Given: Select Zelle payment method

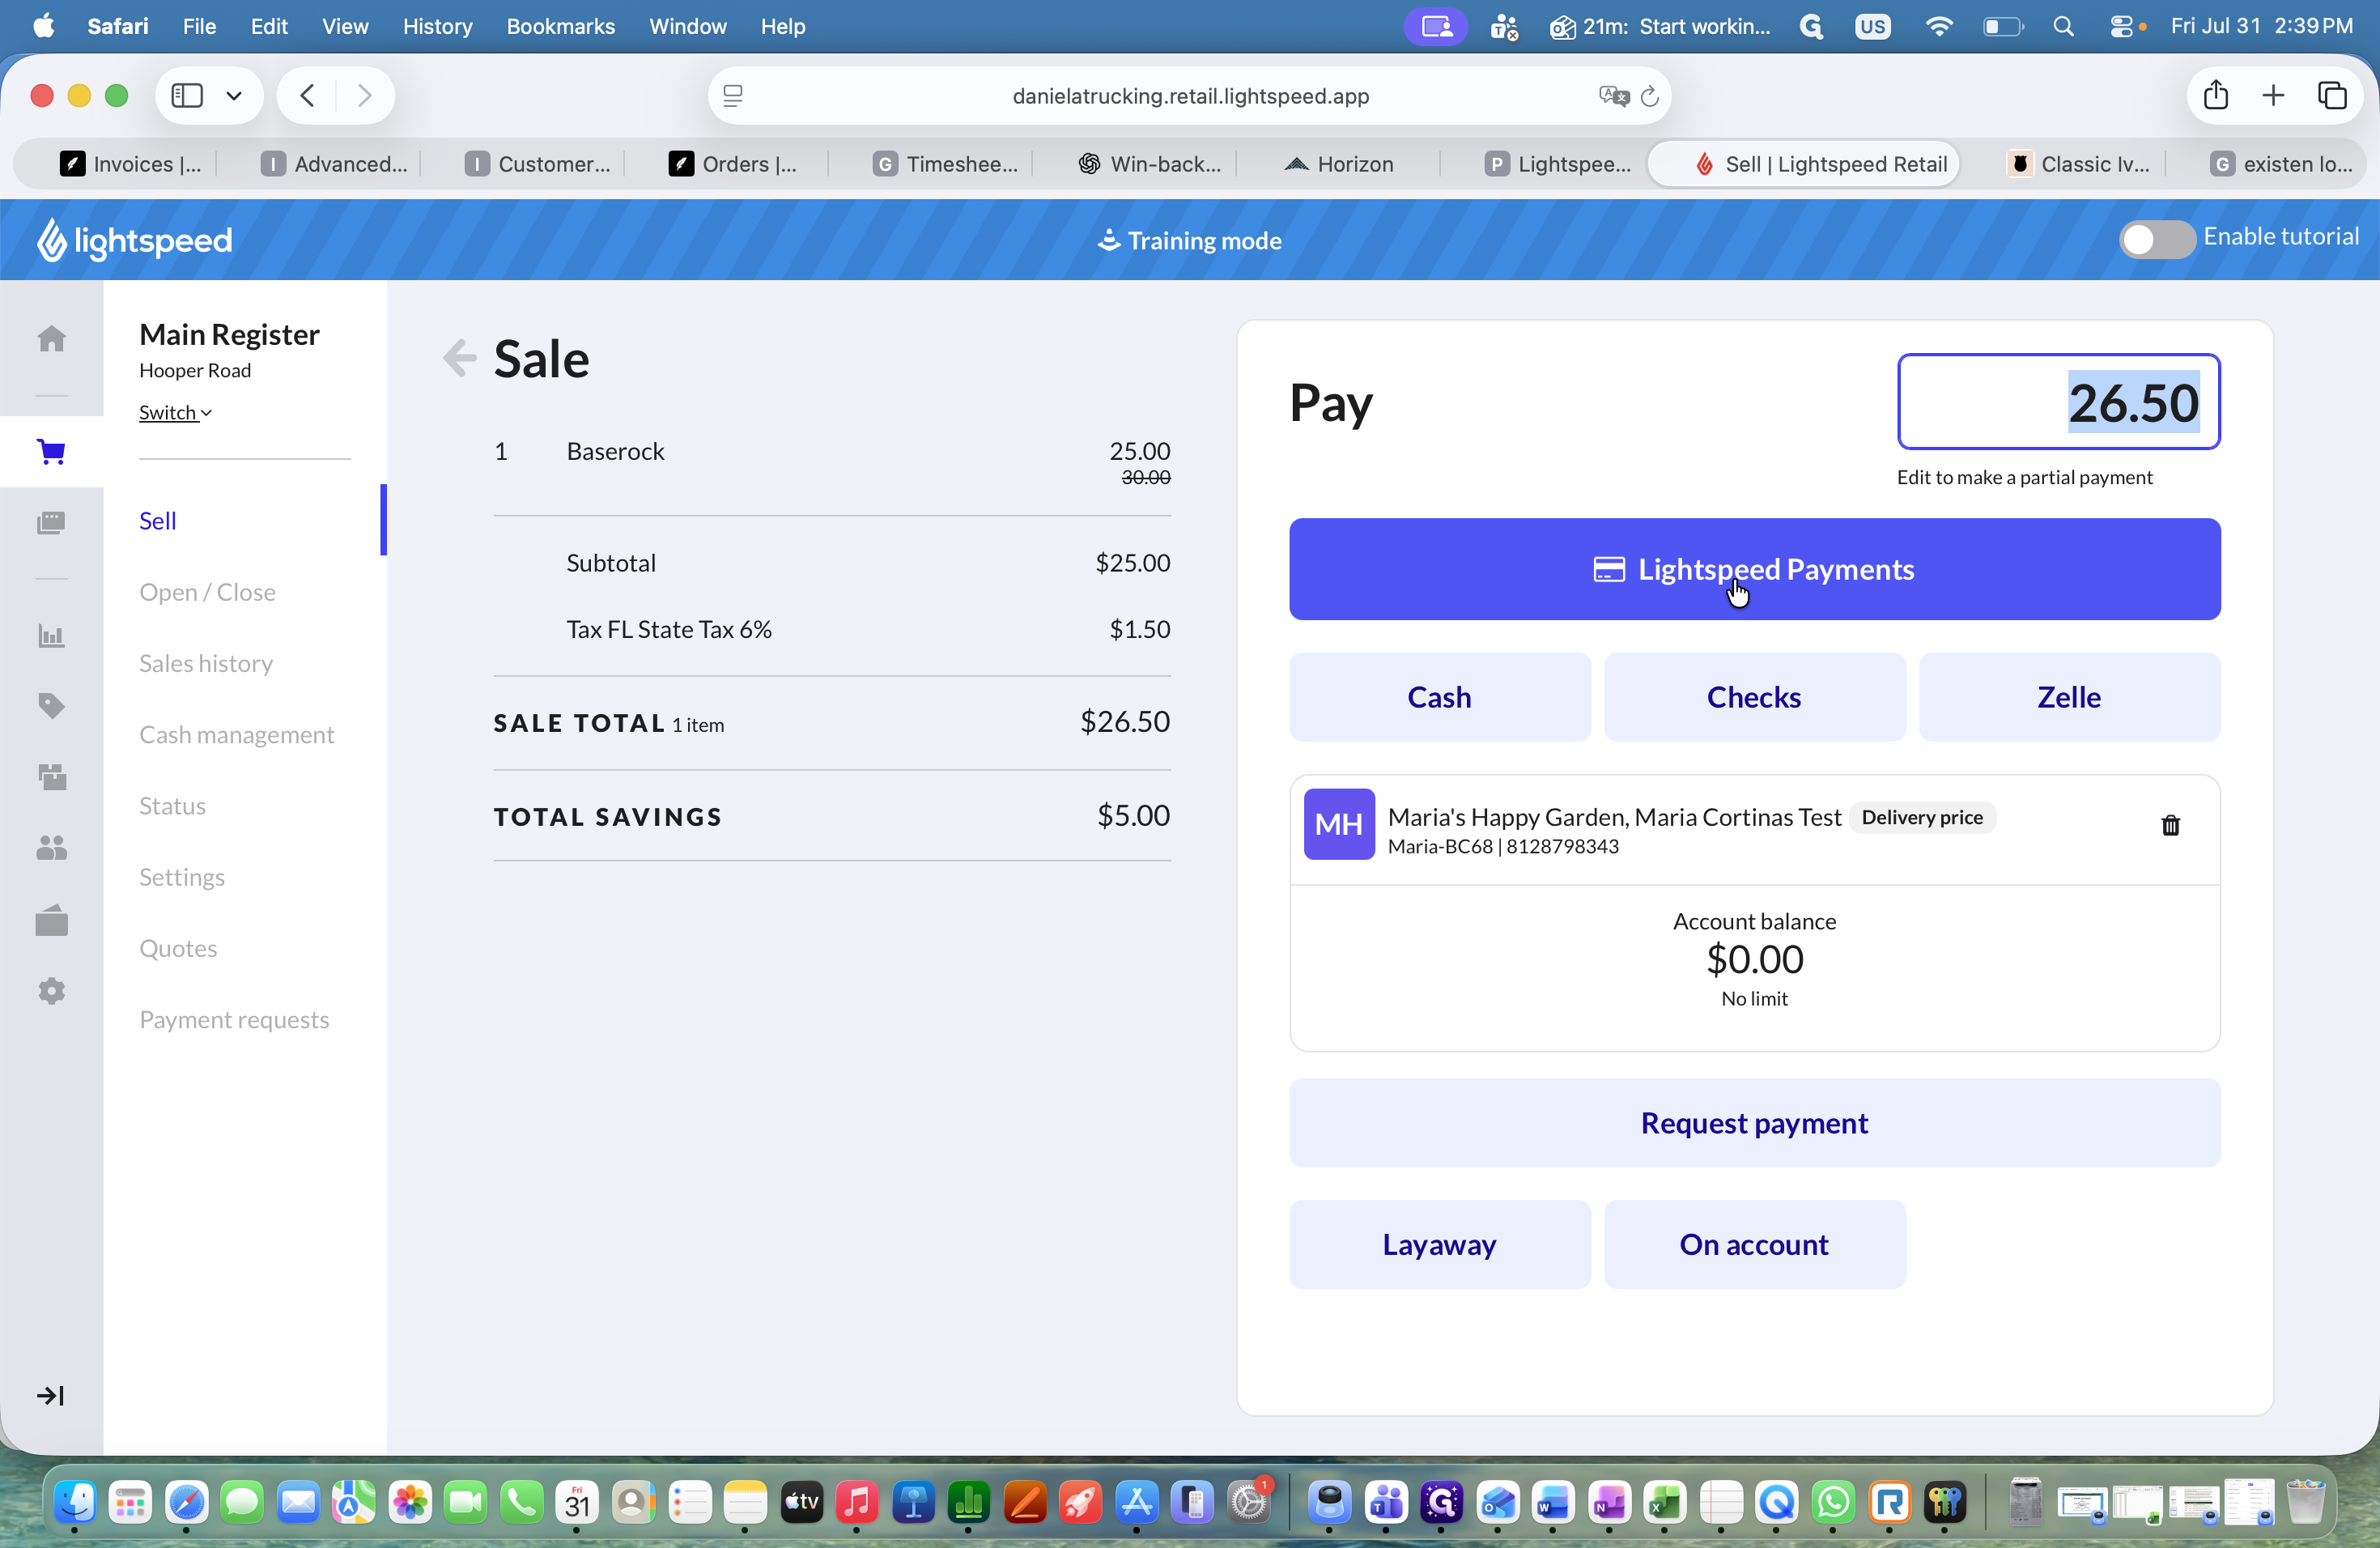Looking at the screenshot, I should point(2069,697).
